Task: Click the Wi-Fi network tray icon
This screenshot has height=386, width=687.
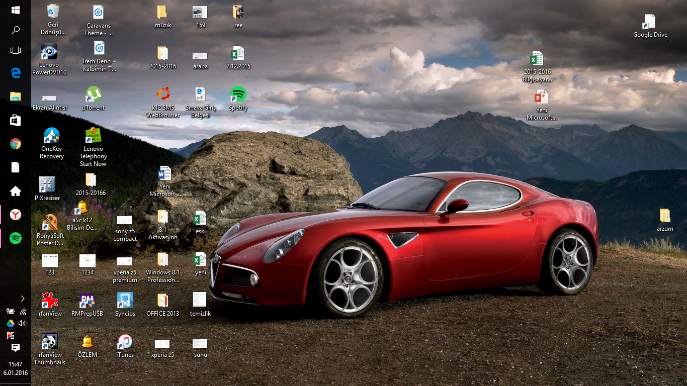Action: (x=23, y=312)
